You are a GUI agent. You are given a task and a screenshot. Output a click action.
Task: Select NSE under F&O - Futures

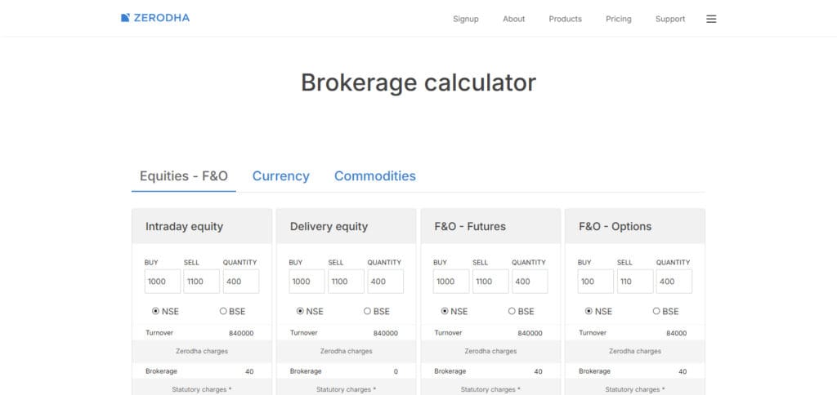click(x=445, y=311)
